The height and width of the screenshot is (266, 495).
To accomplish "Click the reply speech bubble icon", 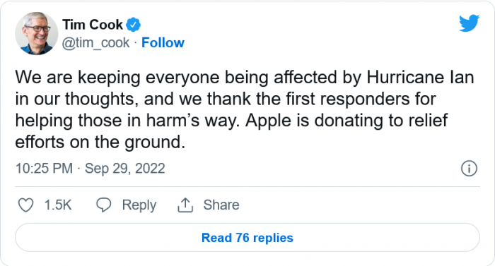I will pyautogui.click(x=103, y=205).
